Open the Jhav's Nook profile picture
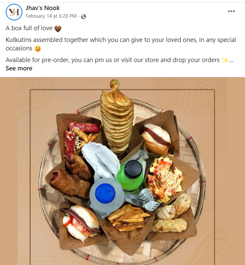 tap(14, 12)
